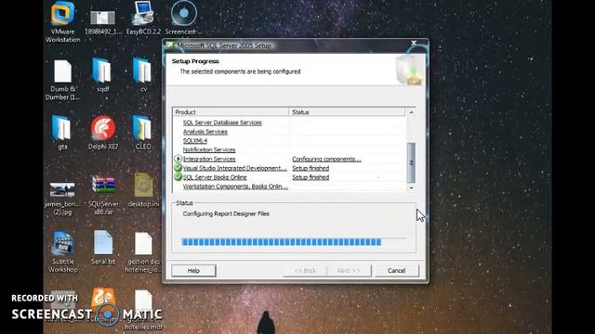Open the VMware Workstation desktop icon
Image resolution: width=595 pixels, height=334 pixels.
(x=62, y=21)
